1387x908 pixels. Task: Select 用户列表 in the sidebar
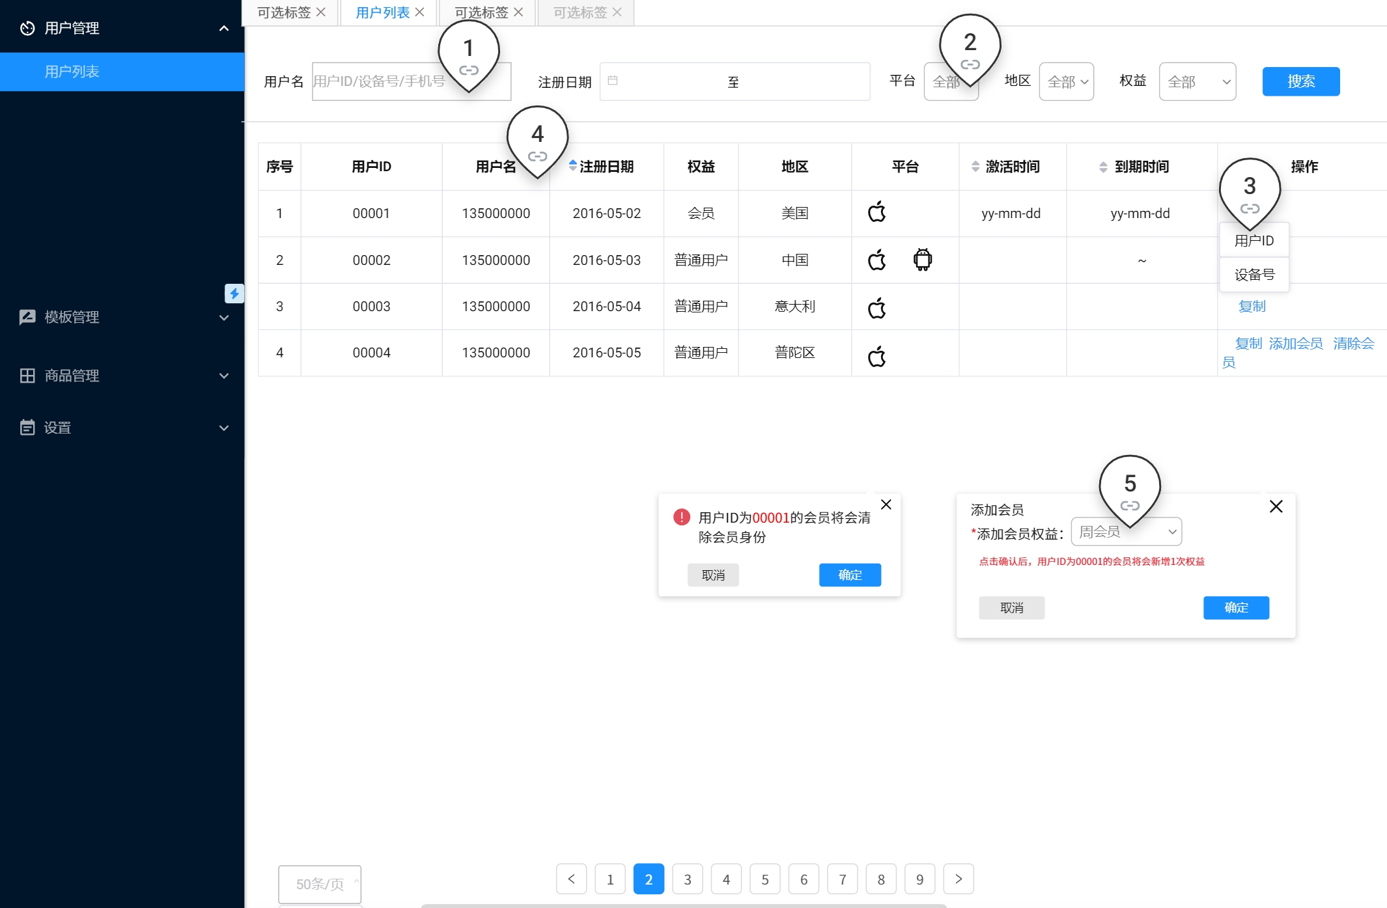coord(122,72)
